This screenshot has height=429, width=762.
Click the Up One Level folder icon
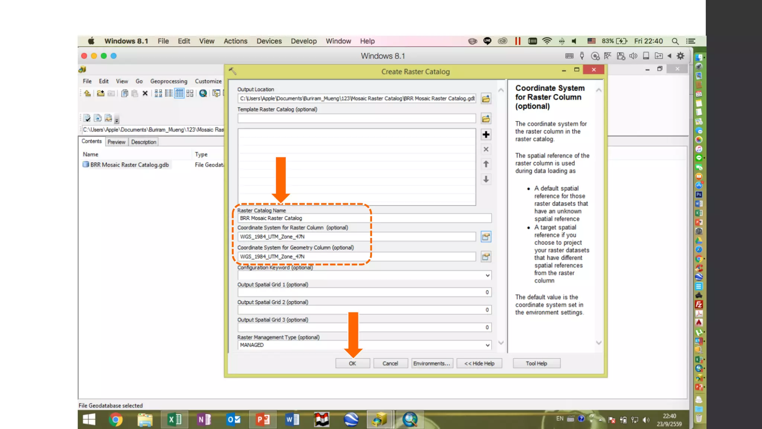(87, 93)
